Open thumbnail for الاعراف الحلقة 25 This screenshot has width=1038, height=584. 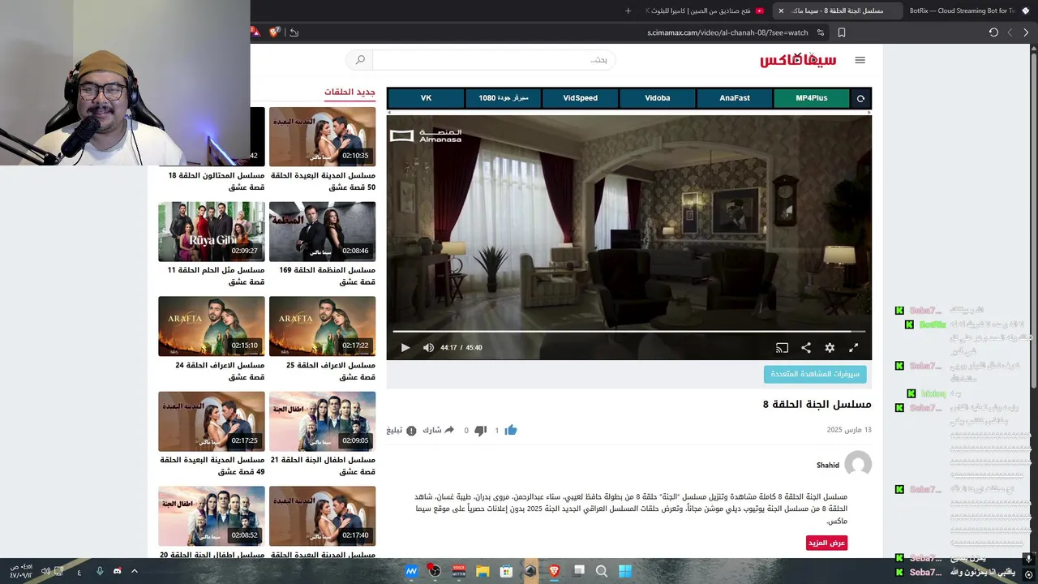pos(322,326)
